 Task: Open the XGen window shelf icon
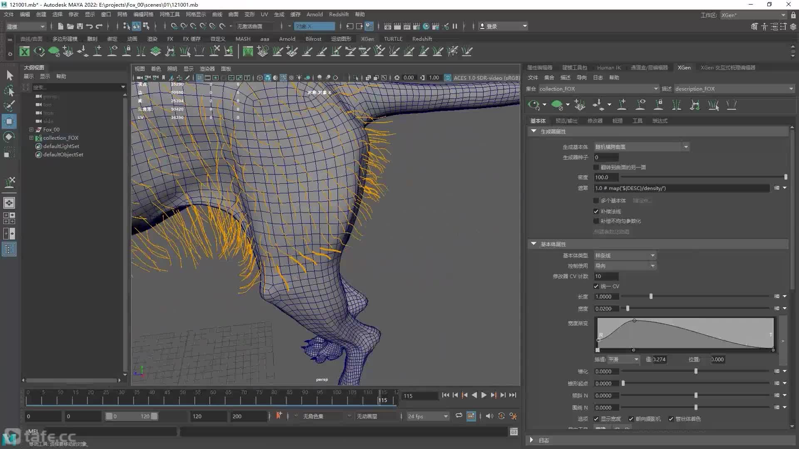click(x=25, y=52)
